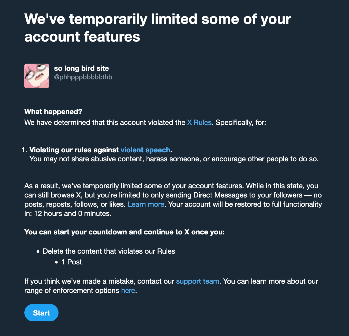Click the pink anime profile avatar
This screenshot has height=336, width=349.
(37, 76)
